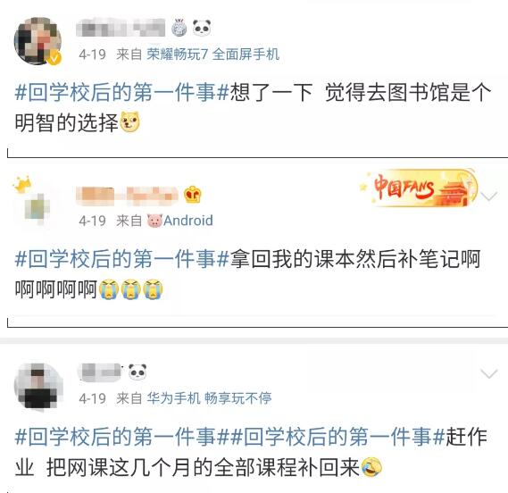Click the first crying emoji
The height and width of the screenshot is (493, 508).
(109, 289)
